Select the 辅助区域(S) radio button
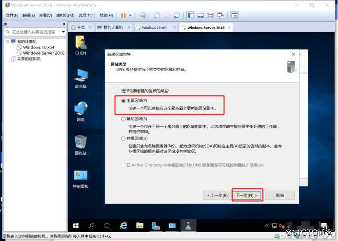Image resolution: width=338 pixels, height=241 pixels. [123, 119]
